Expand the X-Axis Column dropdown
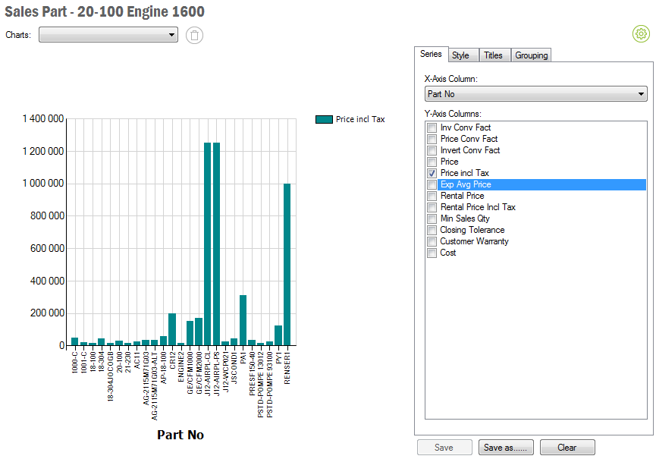The image size is (656, 459). point(535,94)
